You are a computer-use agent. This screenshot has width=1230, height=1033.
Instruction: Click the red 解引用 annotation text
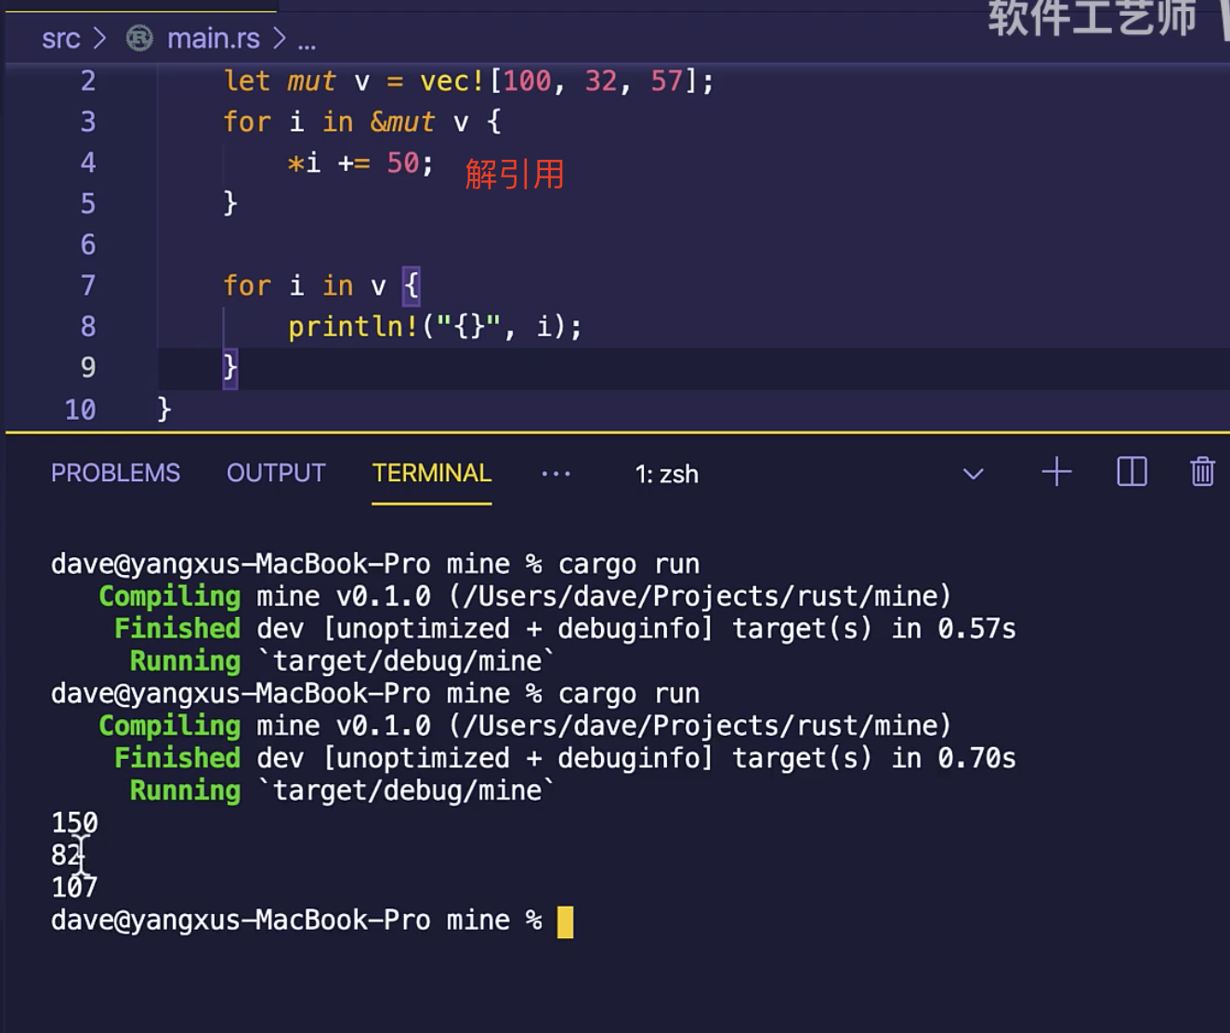pyautogui.click(x=515, y=174)
